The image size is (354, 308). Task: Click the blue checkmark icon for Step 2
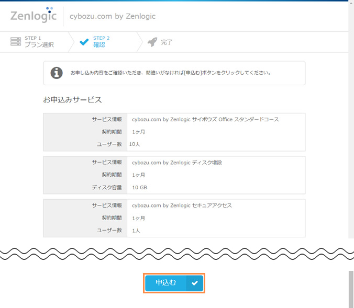pos(84,42)
